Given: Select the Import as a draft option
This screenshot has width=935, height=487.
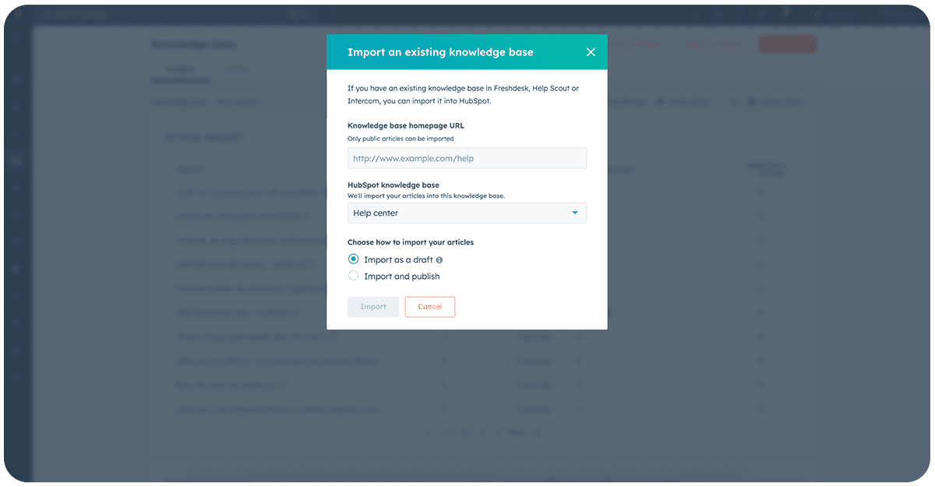Looking at the screenshot, I should click(x=354, y=259).
